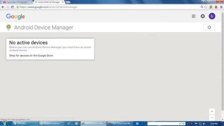Viewport: 224px width, 126px height.
Task: Open the Chrome hamburger menu
Action: pyautogui.click(x=221, y=7)
